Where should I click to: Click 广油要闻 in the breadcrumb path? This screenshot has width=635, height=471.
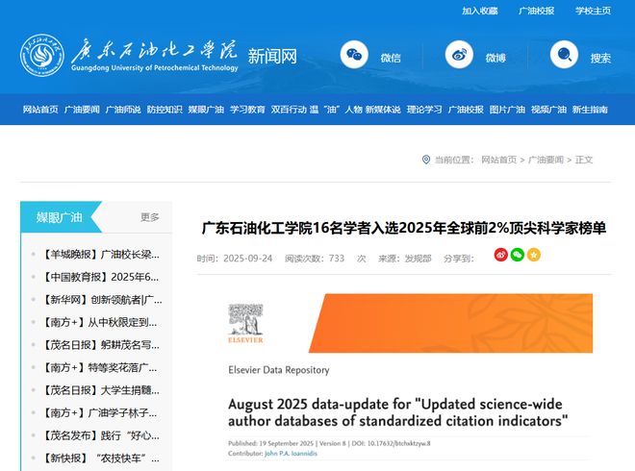pos(546,160)
